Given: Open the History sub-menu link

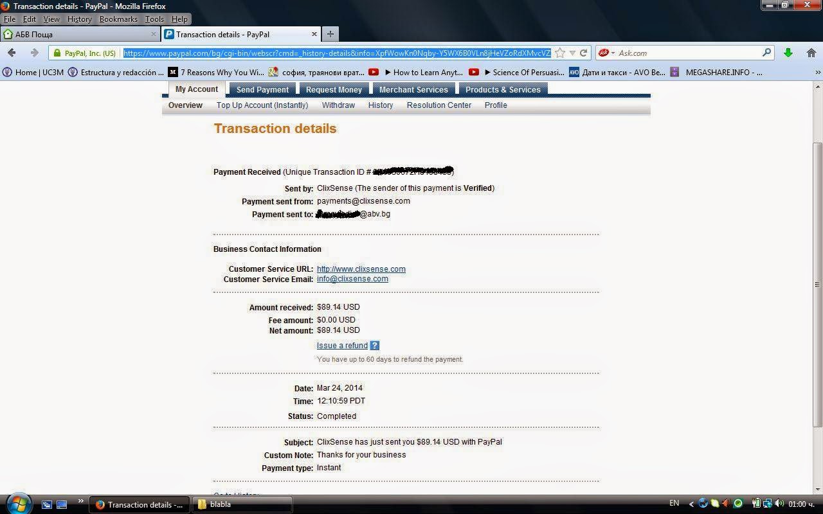Looking at the screenshot, I should (381, 105).
